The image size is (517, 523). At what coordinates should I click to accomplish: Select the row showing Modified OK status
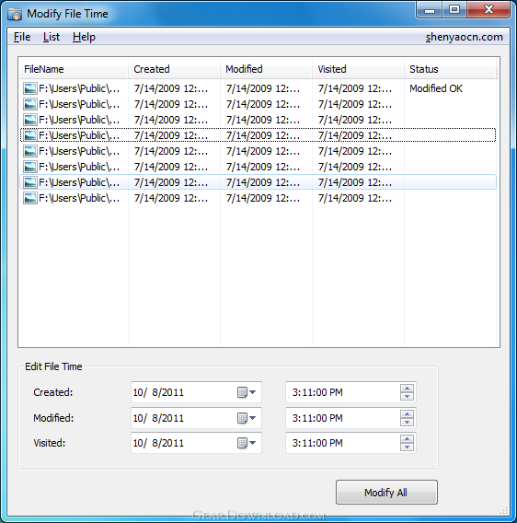point(258,88)
